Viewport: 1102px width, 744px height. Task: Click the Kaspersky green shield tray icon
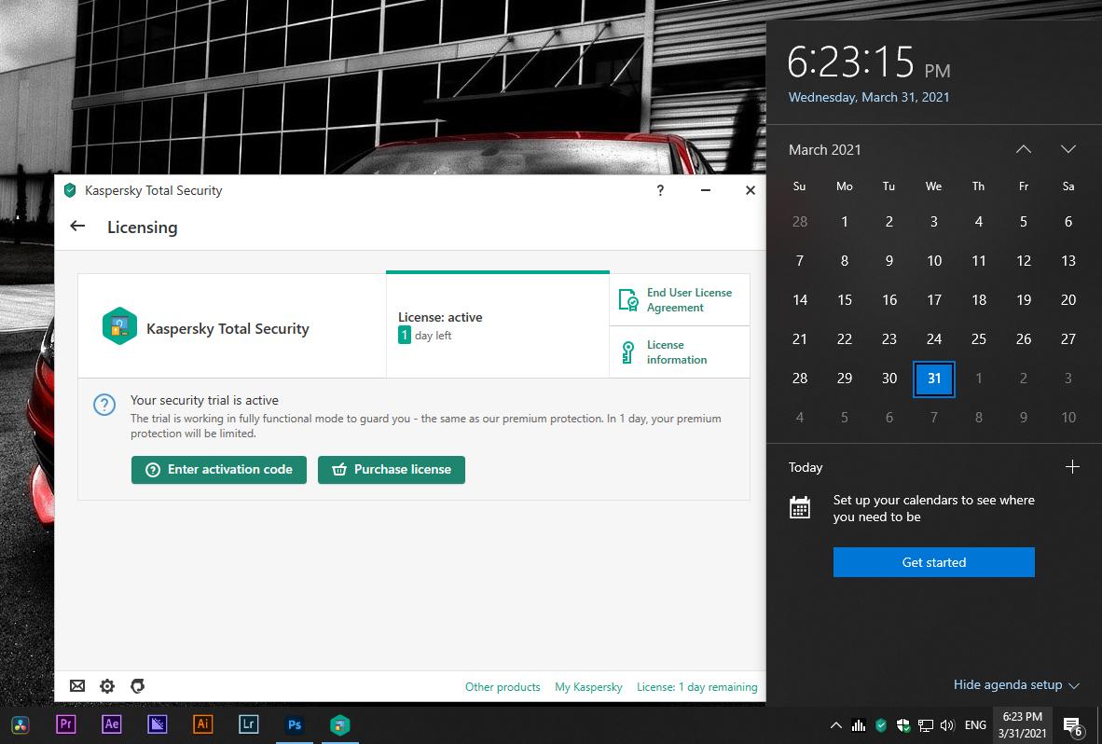(x=881, y=725)
